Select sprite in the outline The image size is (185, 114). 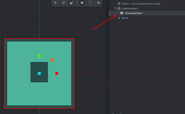point(125,18)
